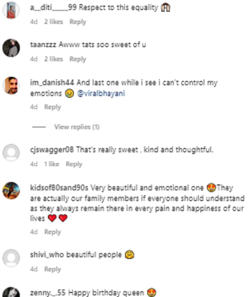
Task: Click Reply under shivi_who's comment
Action: (53, 269)
